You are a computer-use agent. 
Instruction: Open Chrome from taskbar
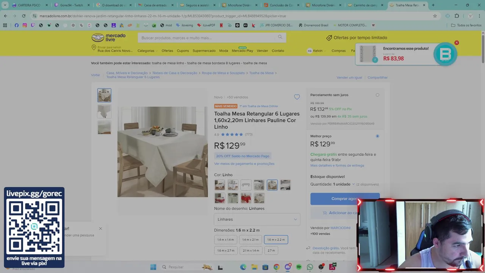[x=277, y=267]
